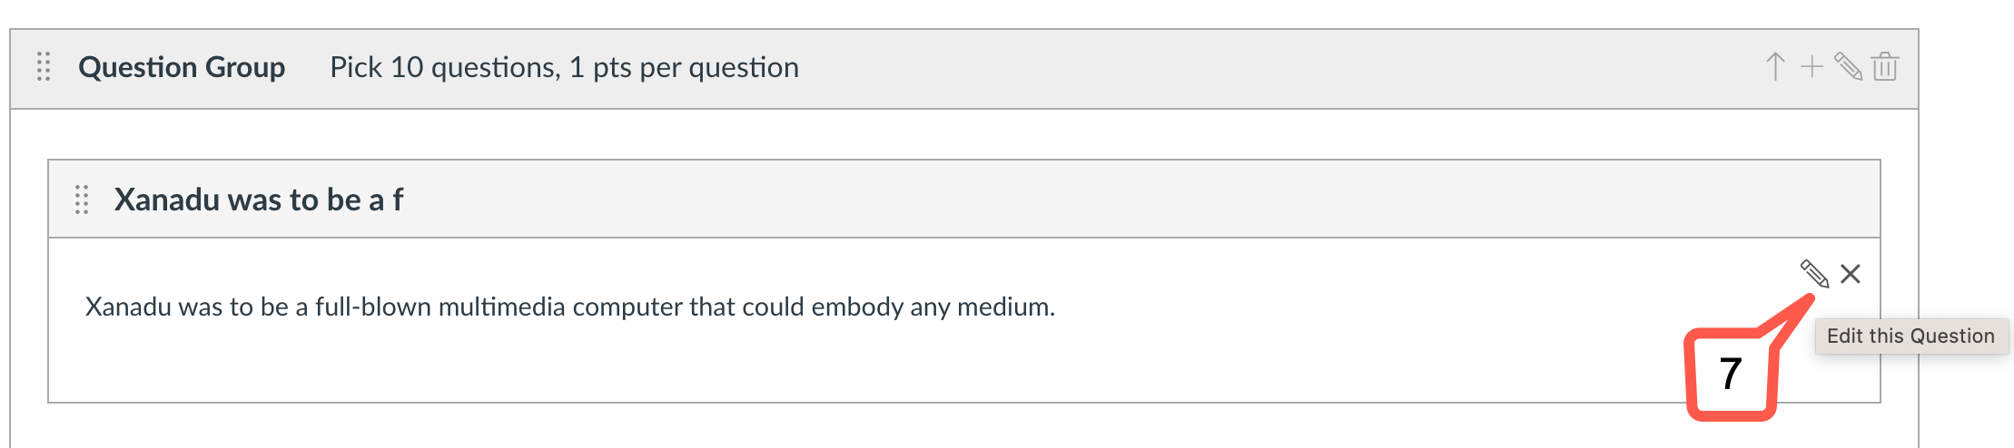Grab the Question Group drag handle

point(44,67)
